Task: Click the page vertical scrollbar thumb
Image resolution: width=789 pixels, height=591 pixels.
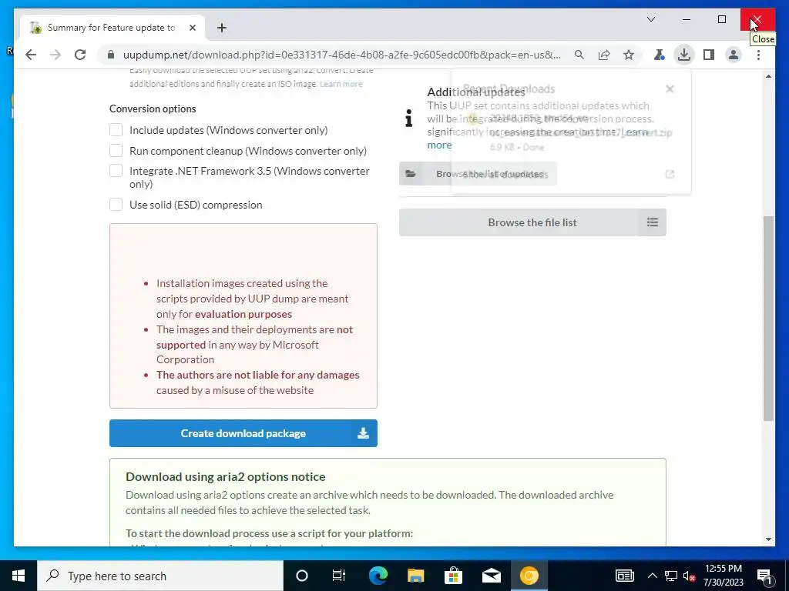Action: [768, 318]
